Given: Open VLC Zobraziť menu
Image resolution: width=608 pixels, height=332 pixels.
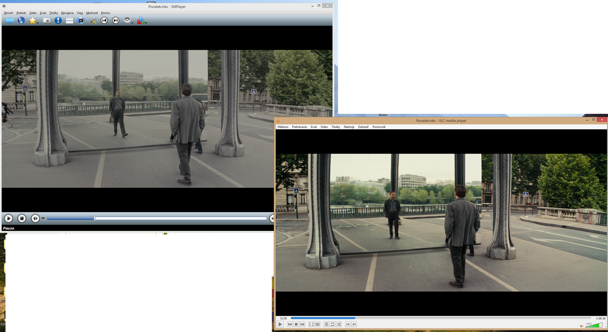Looking at the screenshot, I should [363, 127].
